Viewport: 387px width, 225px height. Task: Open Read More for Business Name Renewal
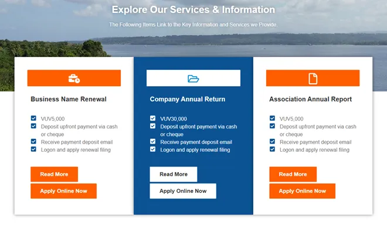click(55, 174)
